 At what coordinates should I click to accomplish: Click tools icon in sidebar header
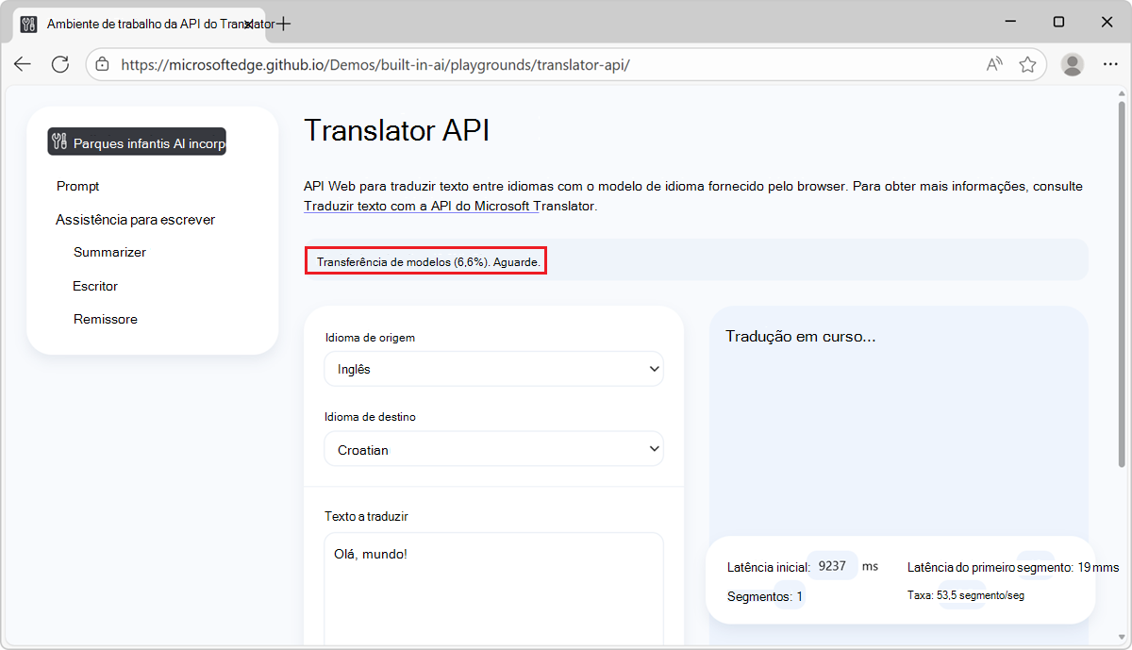tap(59, 142)
